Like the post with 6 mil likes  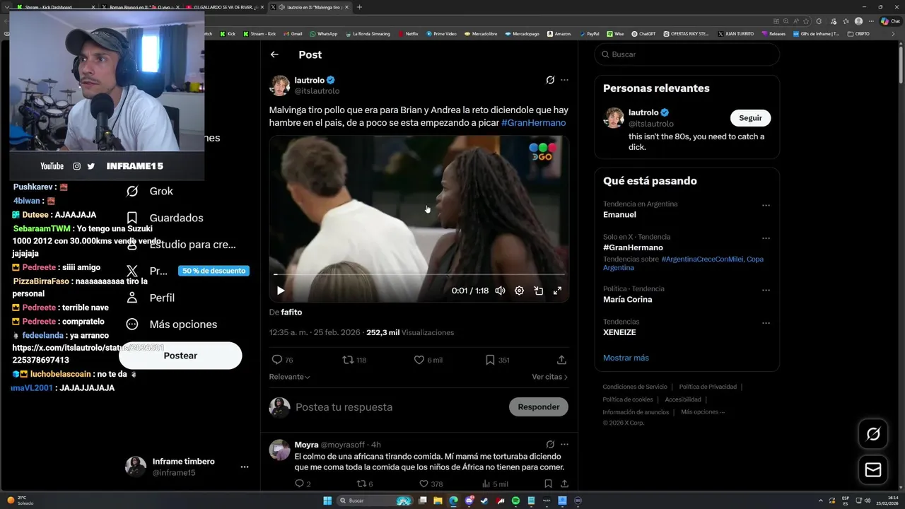419,360
